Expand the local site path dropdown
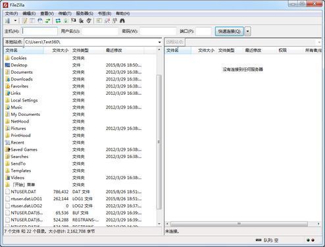The width and height of the screenshot is (325, 247). pyautogui.click(x=159, y=42)
